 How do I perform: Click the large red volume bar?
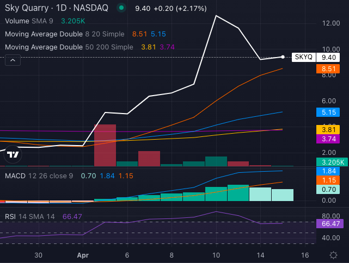click(105, 145)
